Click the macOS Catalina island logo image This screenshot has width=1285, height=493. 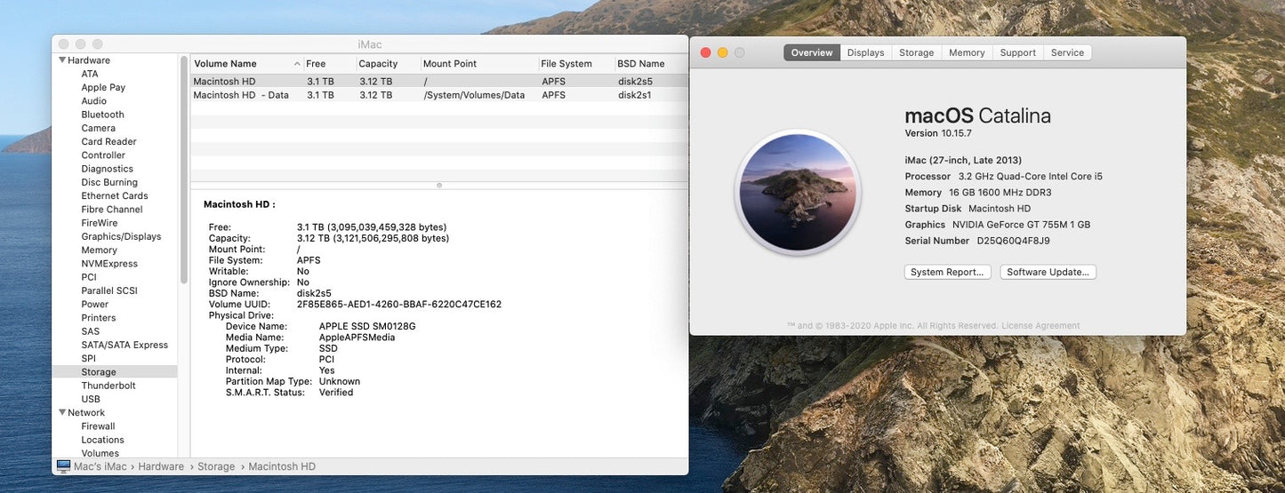coord(799,193)
